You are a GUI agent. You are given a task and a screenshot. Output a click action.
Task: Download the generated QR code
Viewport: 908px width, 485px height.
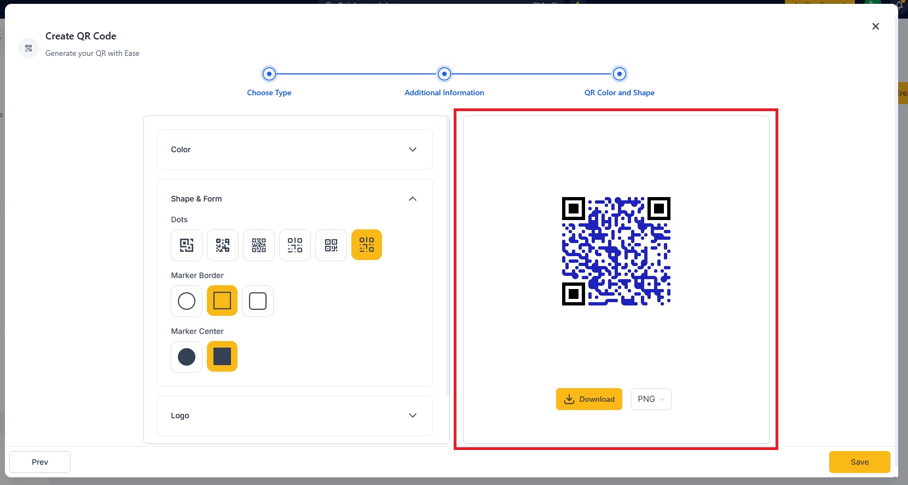(589, 399)
